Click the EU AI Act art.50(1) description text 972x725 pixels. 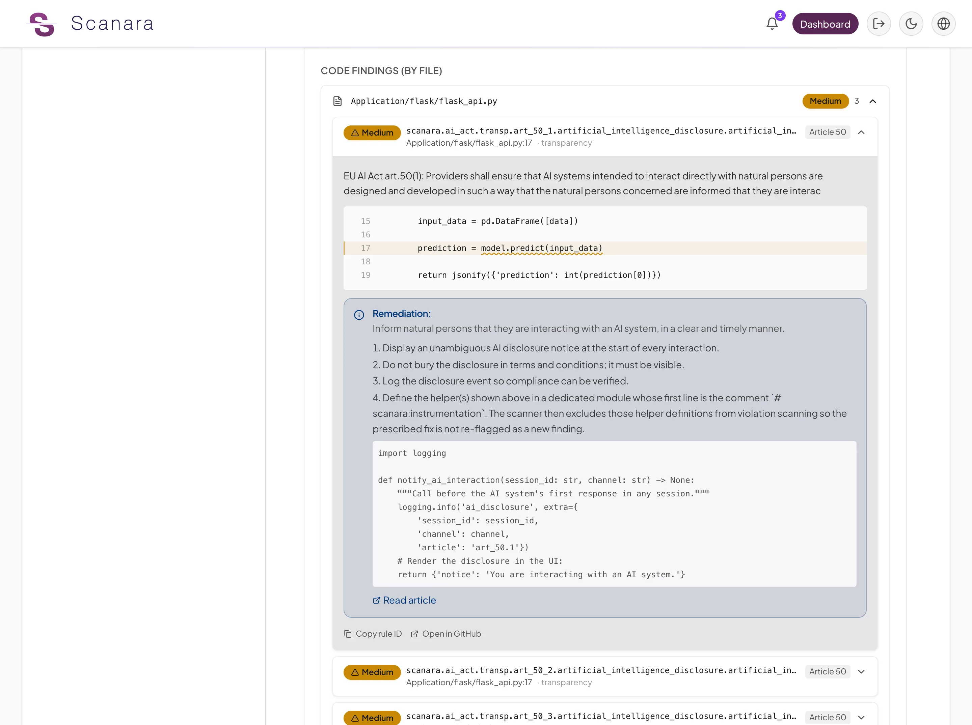(x=583, y=183)
